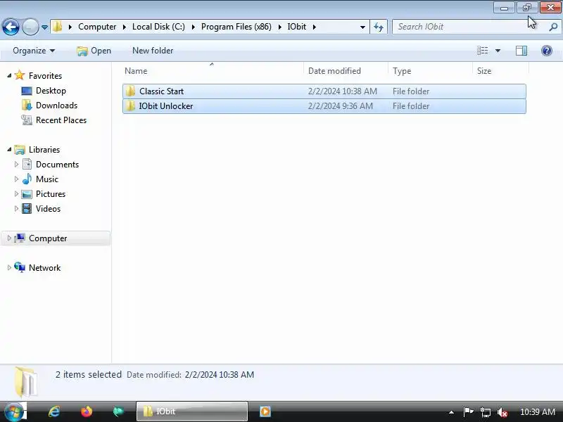This screenshot has width=563, height=422.
Task: Expand the Documents library
Action: (x=16, y=164)
